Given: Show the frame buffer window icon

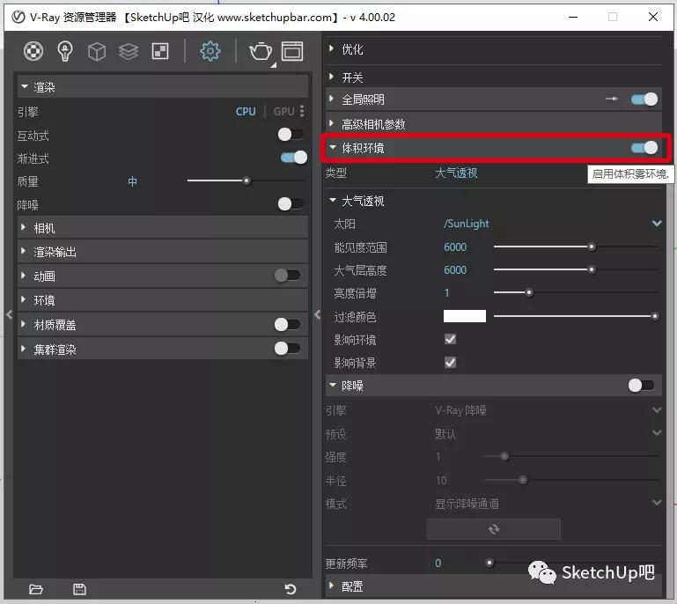Looking at the screenshot, I should pos(292,51).
